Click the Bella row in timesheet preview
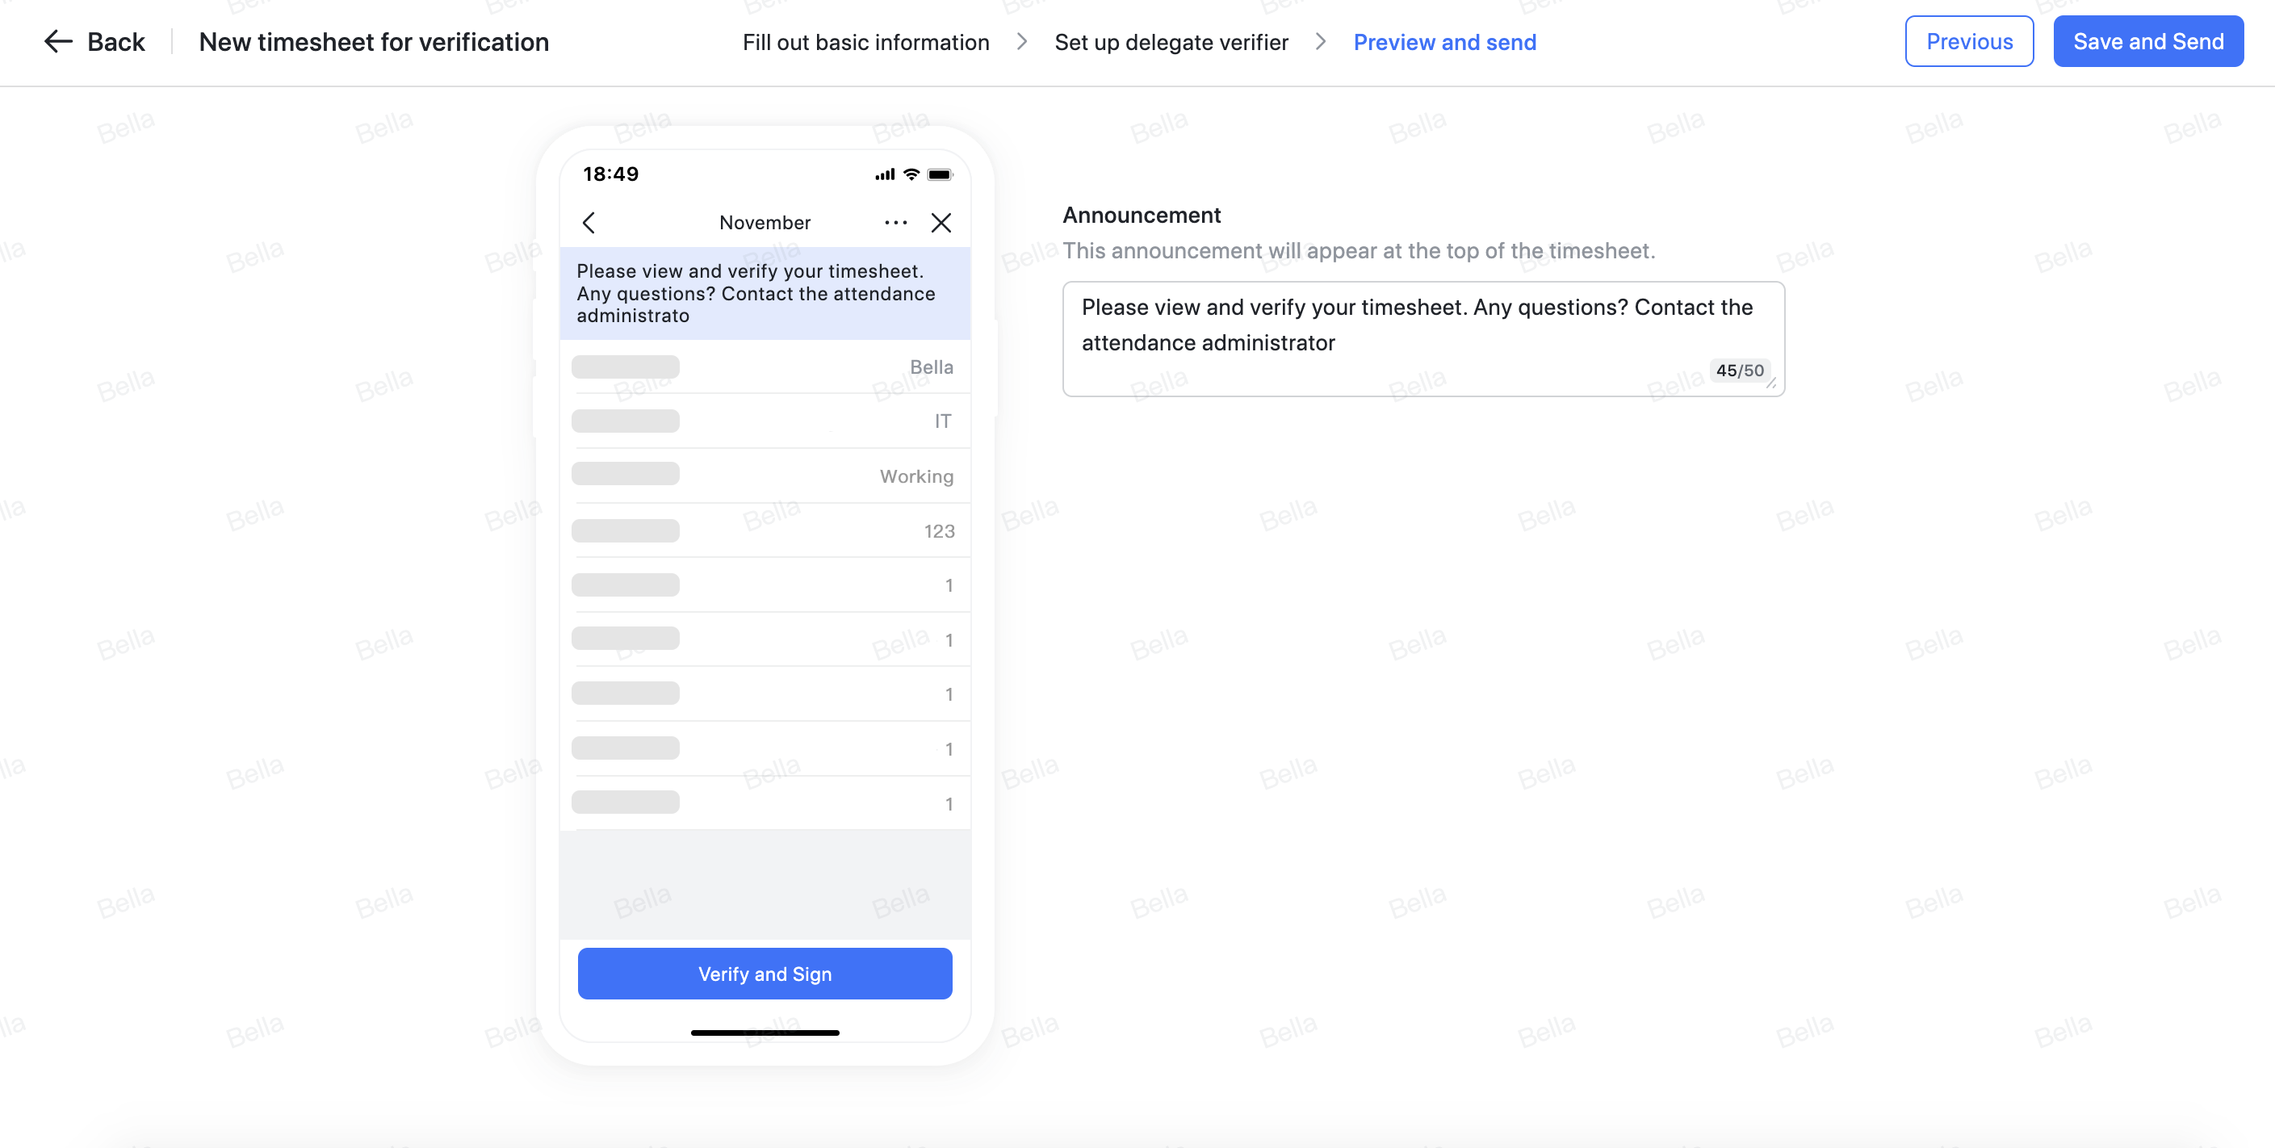This screenshot has width=2275, height=1148. tap(764, 367)
